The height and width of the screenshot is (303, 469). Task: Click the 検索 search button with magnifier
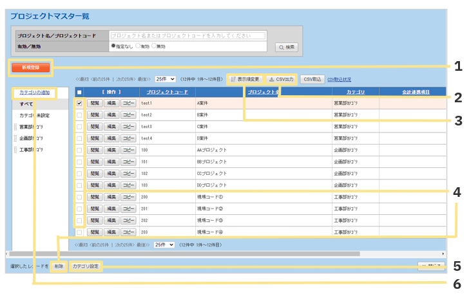point(287,47)
